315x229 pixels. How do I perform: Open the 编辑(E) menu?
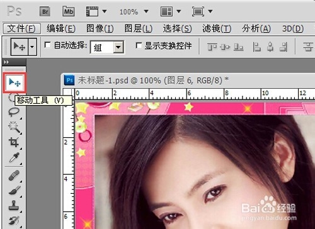61,28
